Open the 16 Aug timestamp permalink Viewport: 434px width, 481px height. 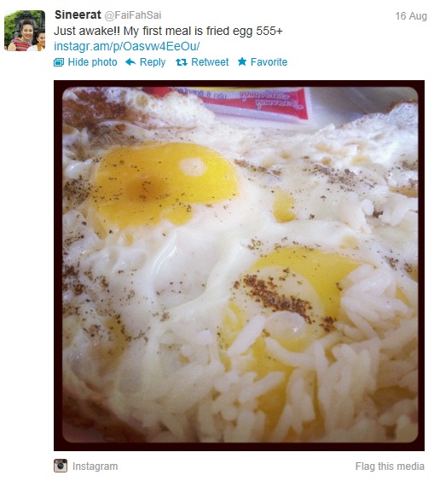tap(411, 16)
